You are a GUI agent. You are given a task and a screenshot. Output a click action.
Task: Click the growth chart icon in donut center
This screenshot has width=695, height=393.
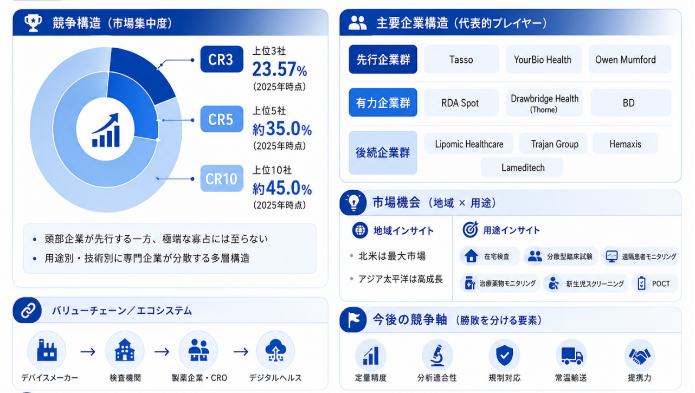[105, 131]
